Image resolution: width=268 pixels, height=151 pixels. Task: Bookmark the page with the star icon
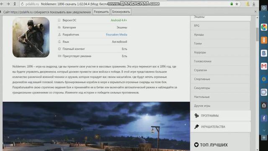(x=237, y=4)
